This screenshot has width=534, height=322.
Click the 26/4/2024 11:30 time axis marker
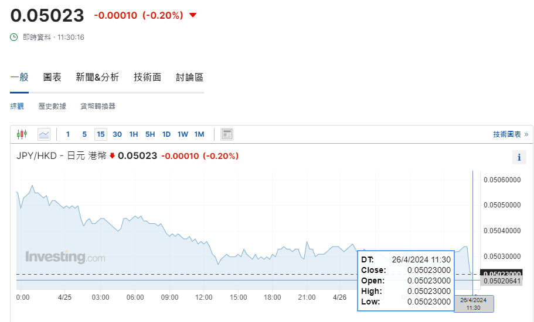474,303
